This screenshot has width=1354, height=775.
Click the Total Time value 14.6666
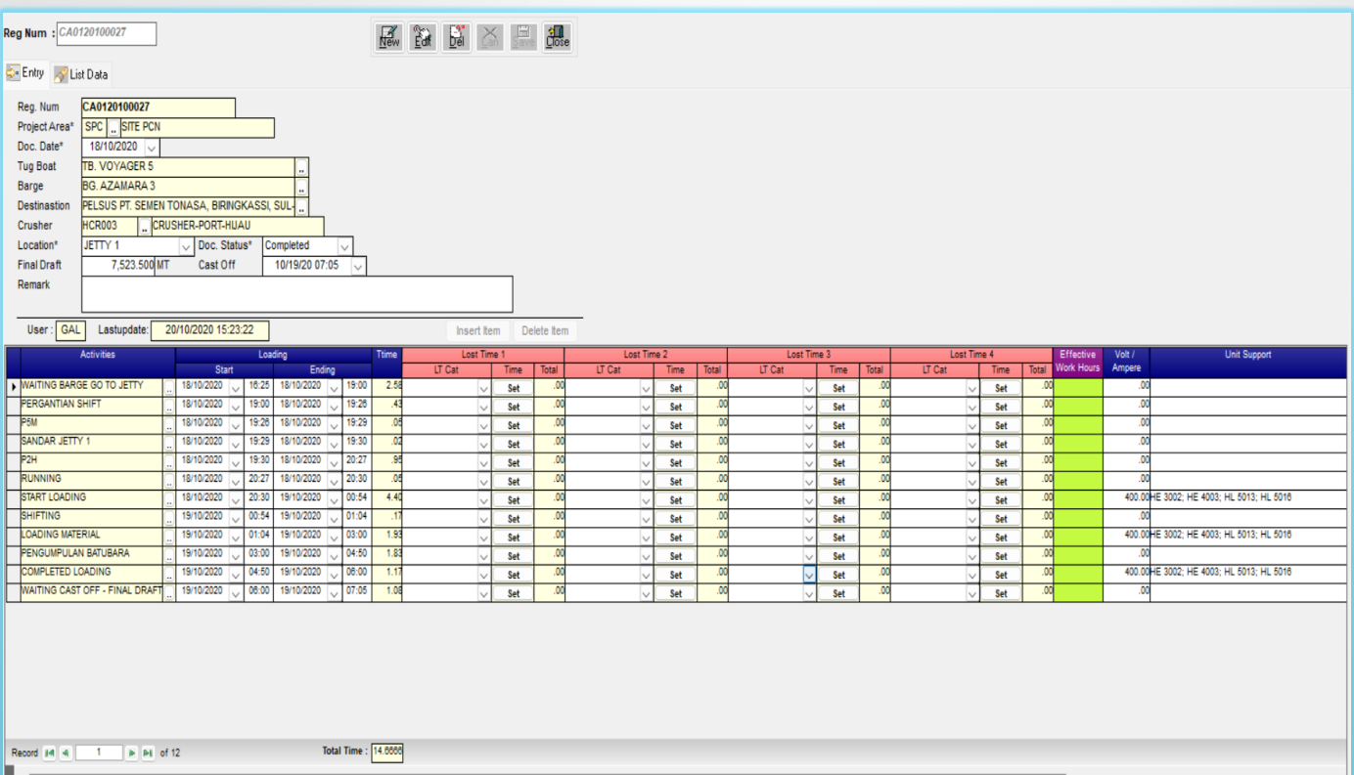(387, 752)
